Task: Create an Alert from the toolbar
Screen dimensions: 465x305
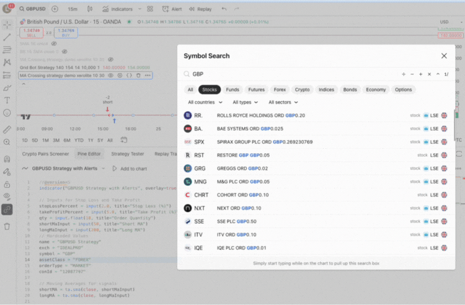Action: point(172,9)
